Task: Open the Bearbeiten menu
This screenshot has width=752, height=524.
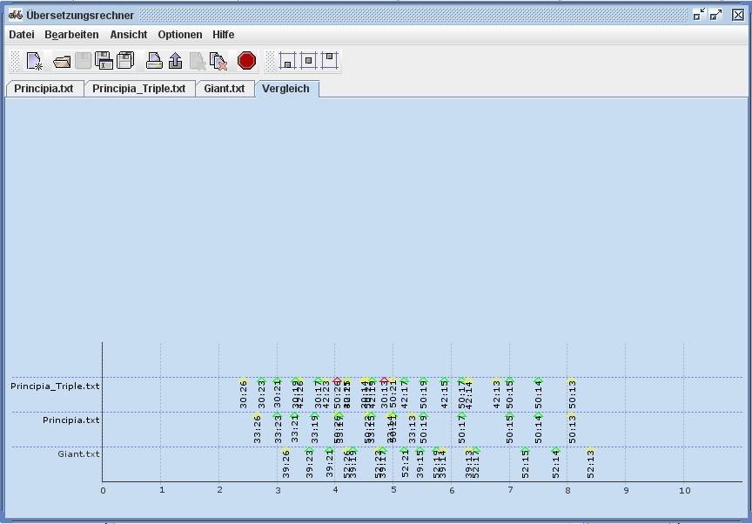Action: pos(71,35)
